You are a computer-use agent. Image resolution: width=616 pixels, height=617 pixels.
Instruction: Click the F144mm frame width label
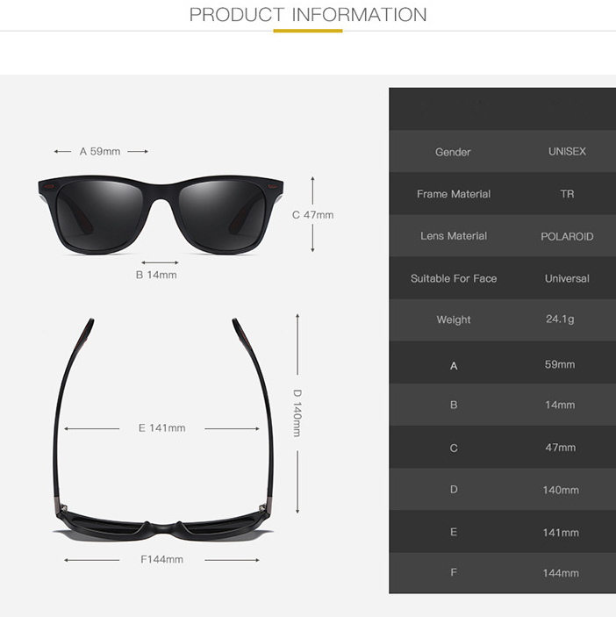(161, 560)
